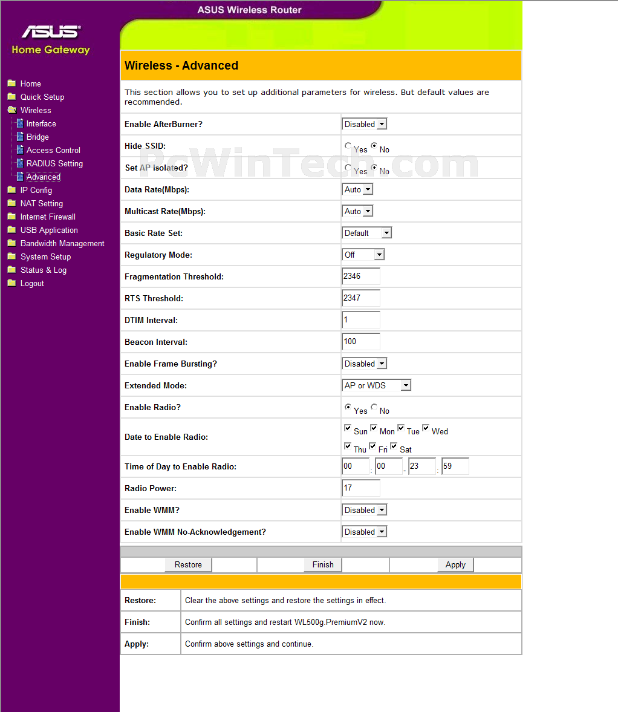618x712 pixels.
Task: Click the ASUS logo
Action: pyautogui.click(x=51, y=31)
